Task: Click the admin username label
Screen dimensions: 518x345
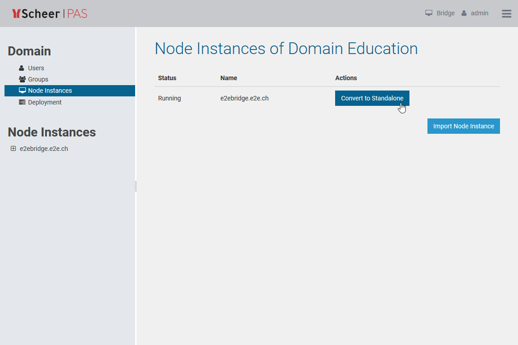Action: click(480, 13)
